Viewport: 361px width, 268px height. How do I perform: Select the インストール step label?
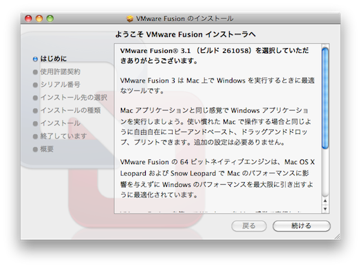[x=61, y=123]
